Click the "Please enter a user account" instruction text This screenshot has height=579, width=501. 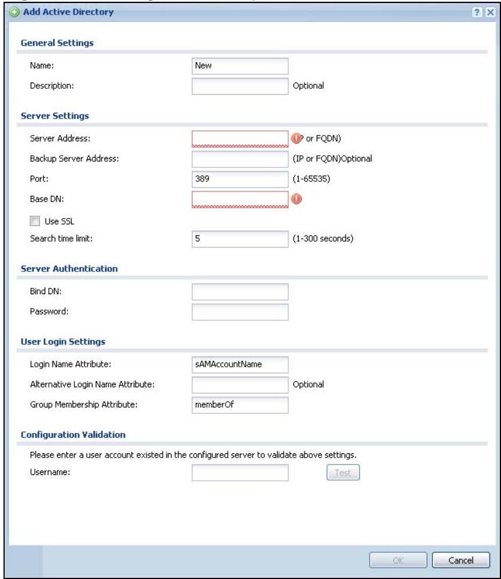(x=193, y=455)
